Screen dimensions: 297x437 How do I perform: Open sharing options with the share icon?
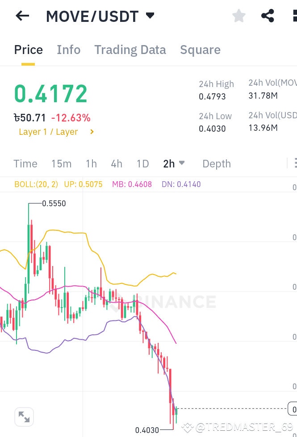click(x=268, y=16)
